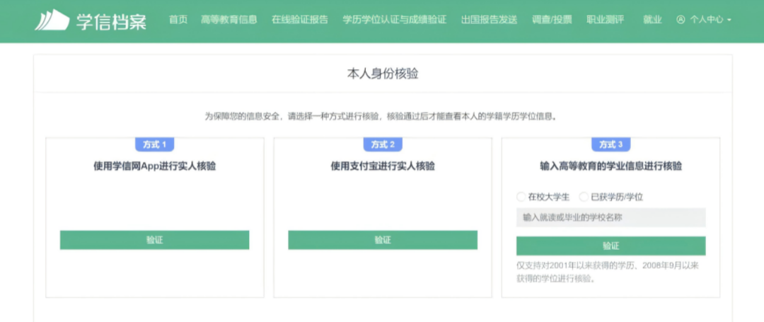Click the 方式 3 badge

click(610, 144)
